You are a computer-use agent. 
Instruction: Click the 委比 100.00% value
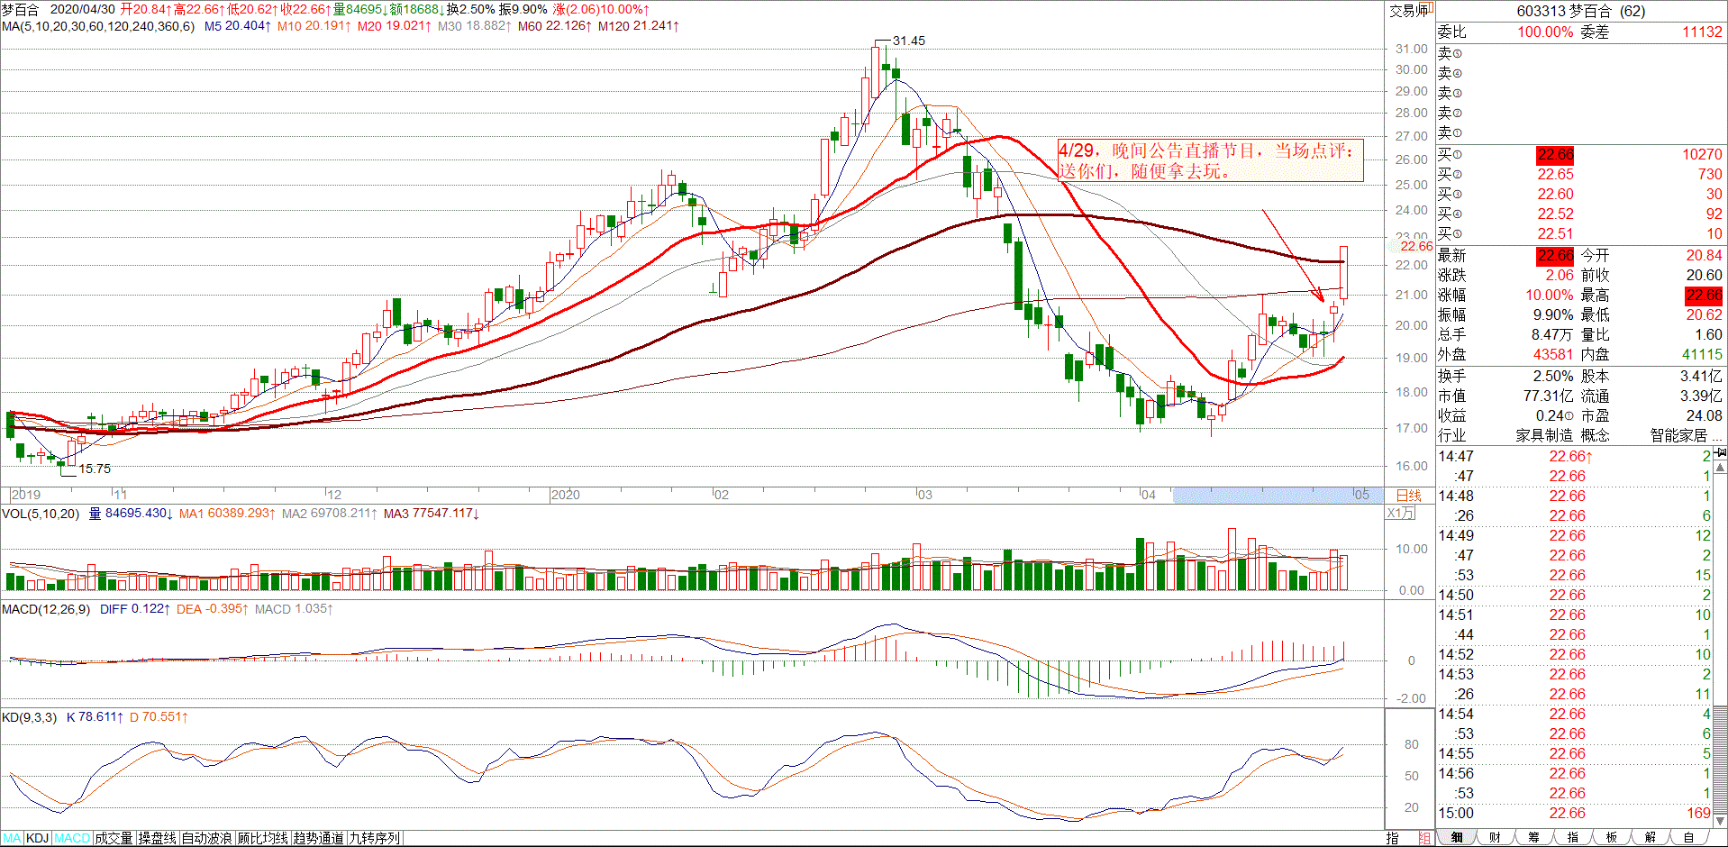pyautogui.click(x=1545, y=32)
